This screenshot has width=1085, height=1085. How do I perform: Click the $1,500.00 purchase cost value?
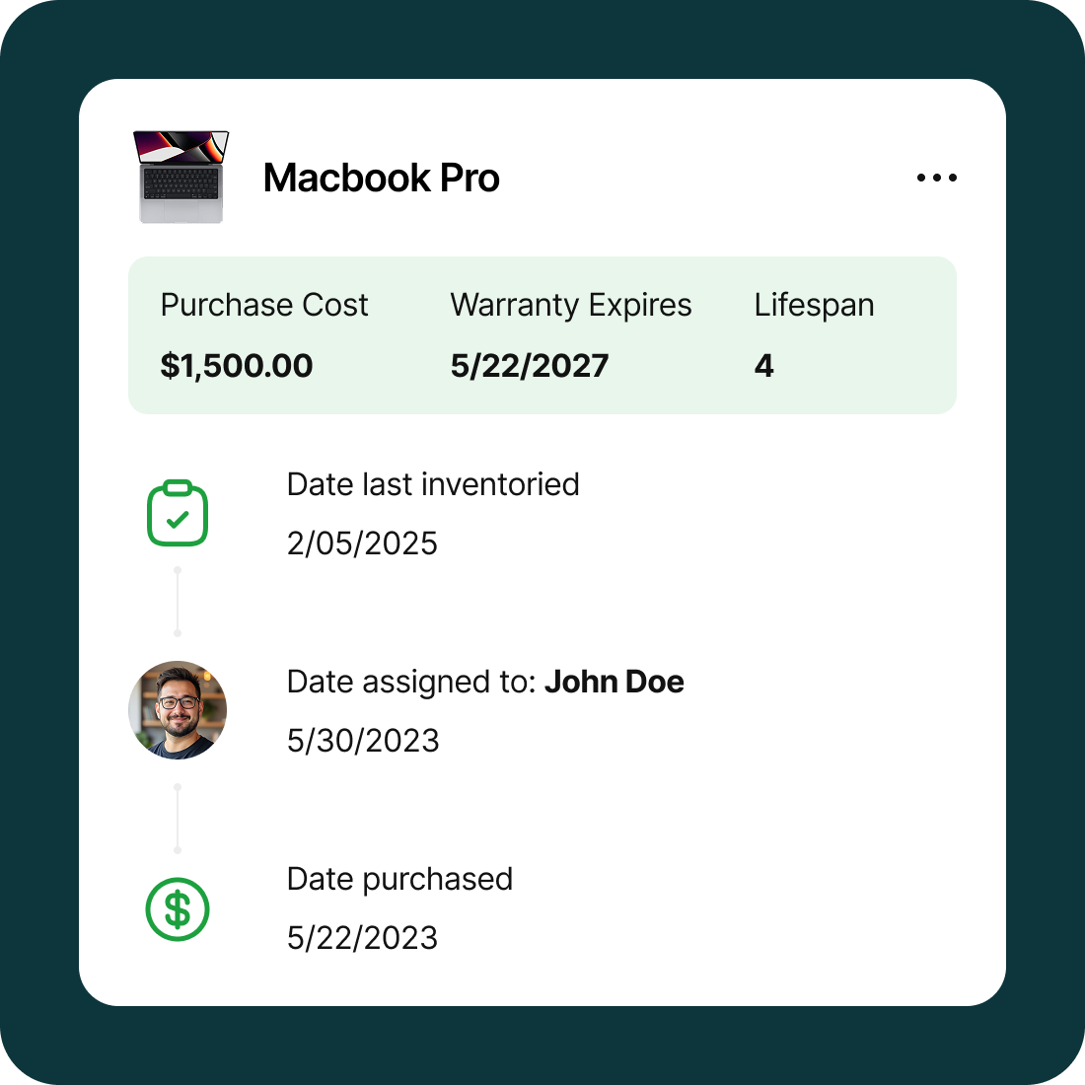pos(237,366)
